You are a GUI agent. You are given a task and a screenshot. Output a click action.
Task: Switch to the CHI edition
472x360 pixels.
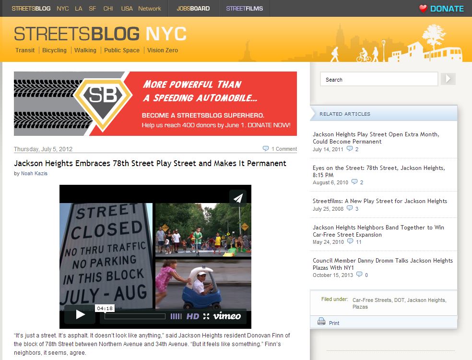(108, 9)
